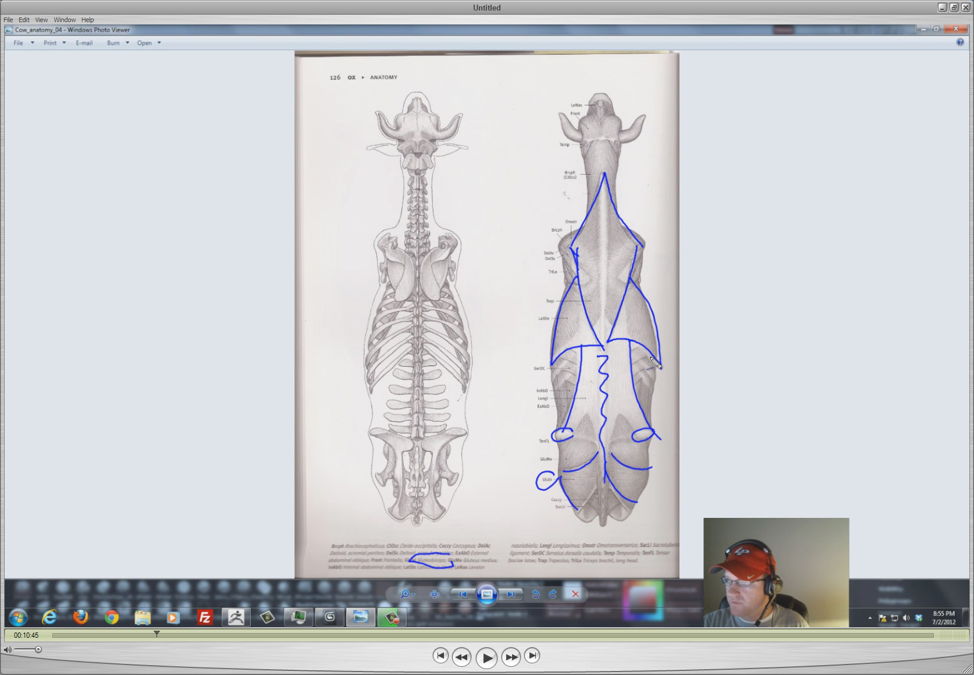Click Photo Viewer help question mark icon
The image size is (974, 675).
pos(960,42)
